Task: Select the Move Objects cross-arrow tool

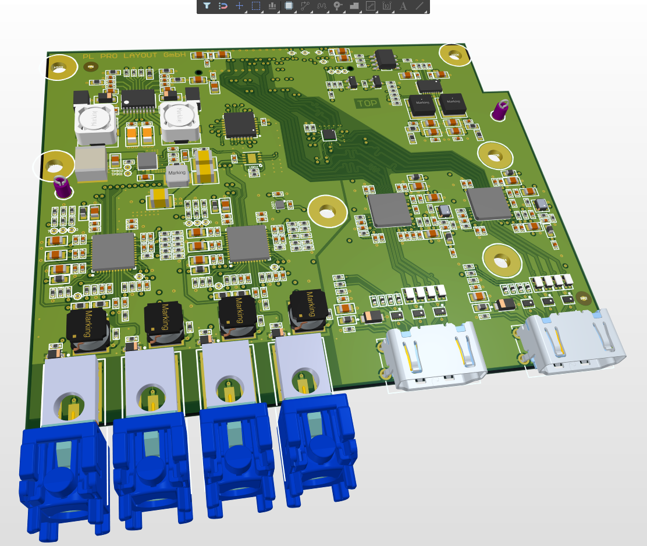Action: (x=239, y=6)
